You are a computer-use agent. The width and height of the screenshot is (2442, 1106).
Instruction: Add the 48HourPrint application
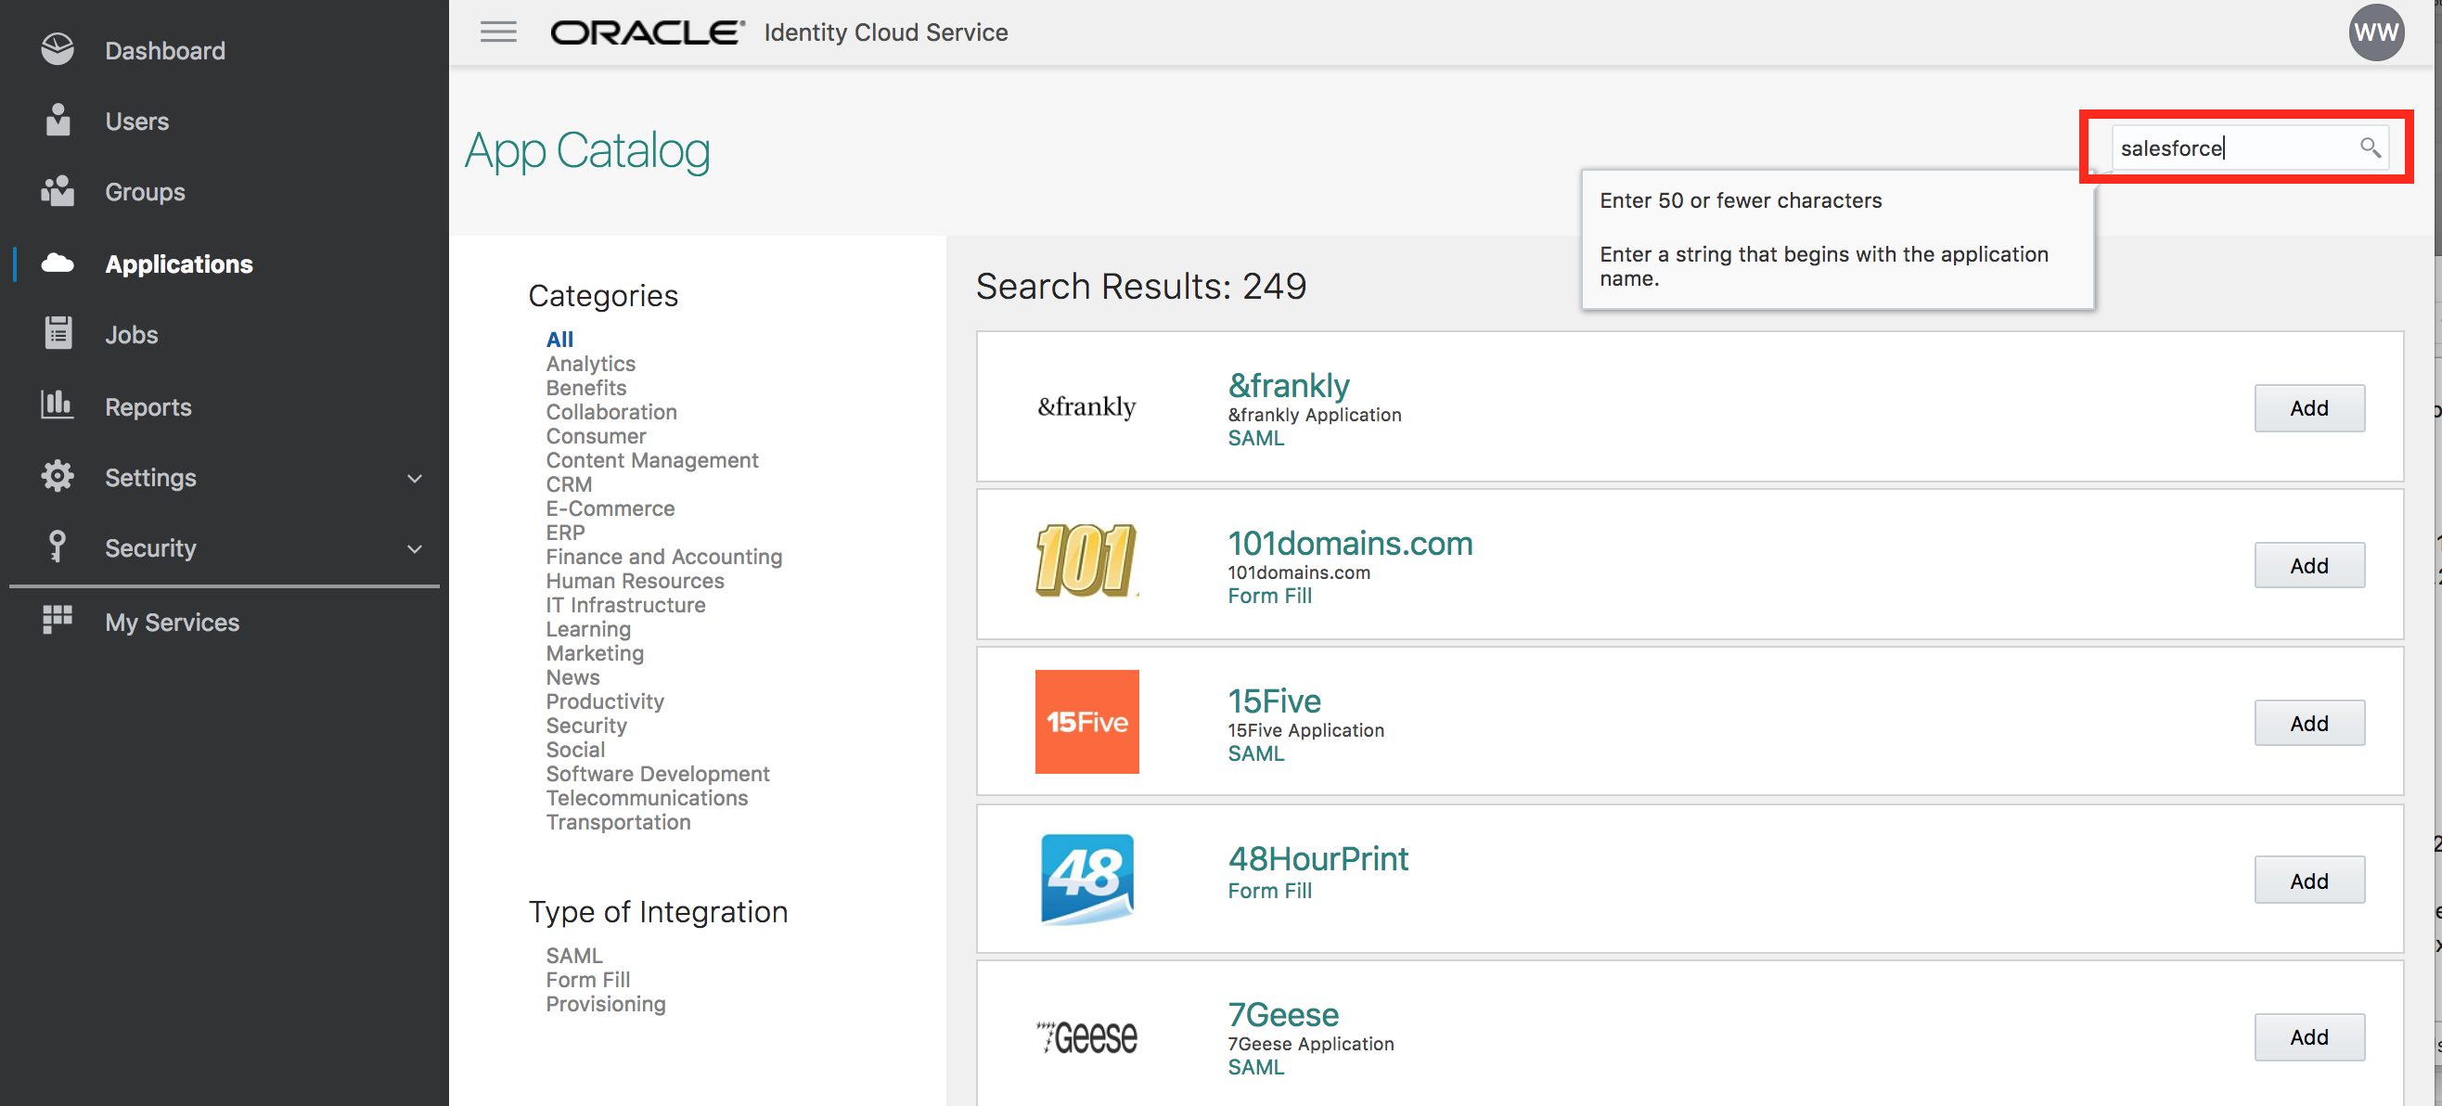click(x=2308, y=881)
